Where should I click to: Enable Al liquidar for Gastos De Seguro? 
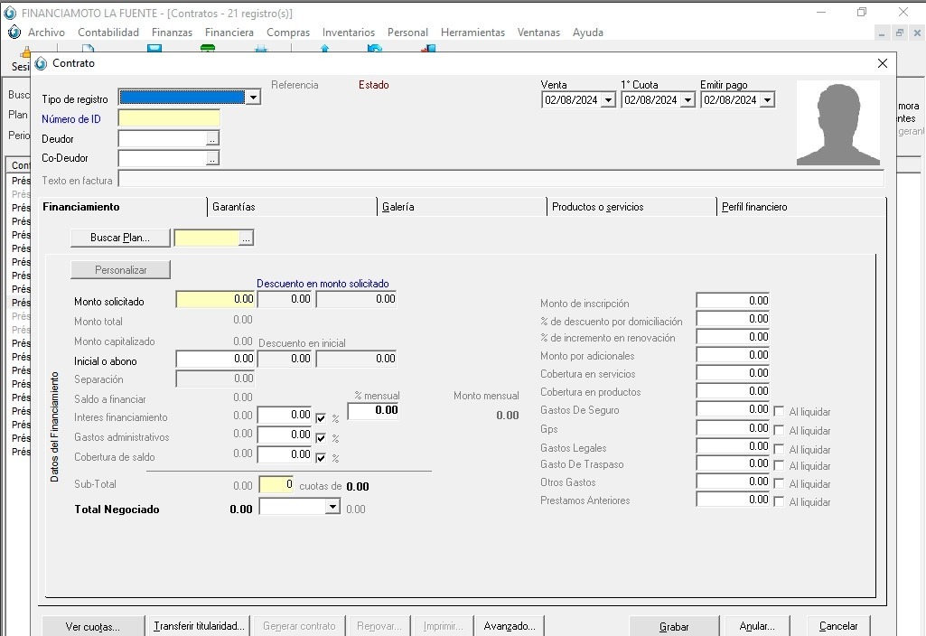[x=779, y=412]
